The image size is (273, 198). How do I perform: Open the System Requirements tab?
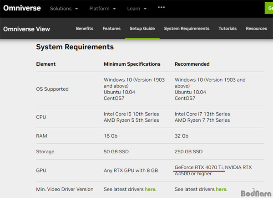(x=187, y=28)
